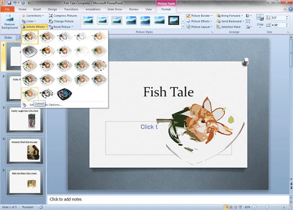Open the Picture Layout dropdown
The height and width of the screenshot is (210, 293).
(199, 27)
